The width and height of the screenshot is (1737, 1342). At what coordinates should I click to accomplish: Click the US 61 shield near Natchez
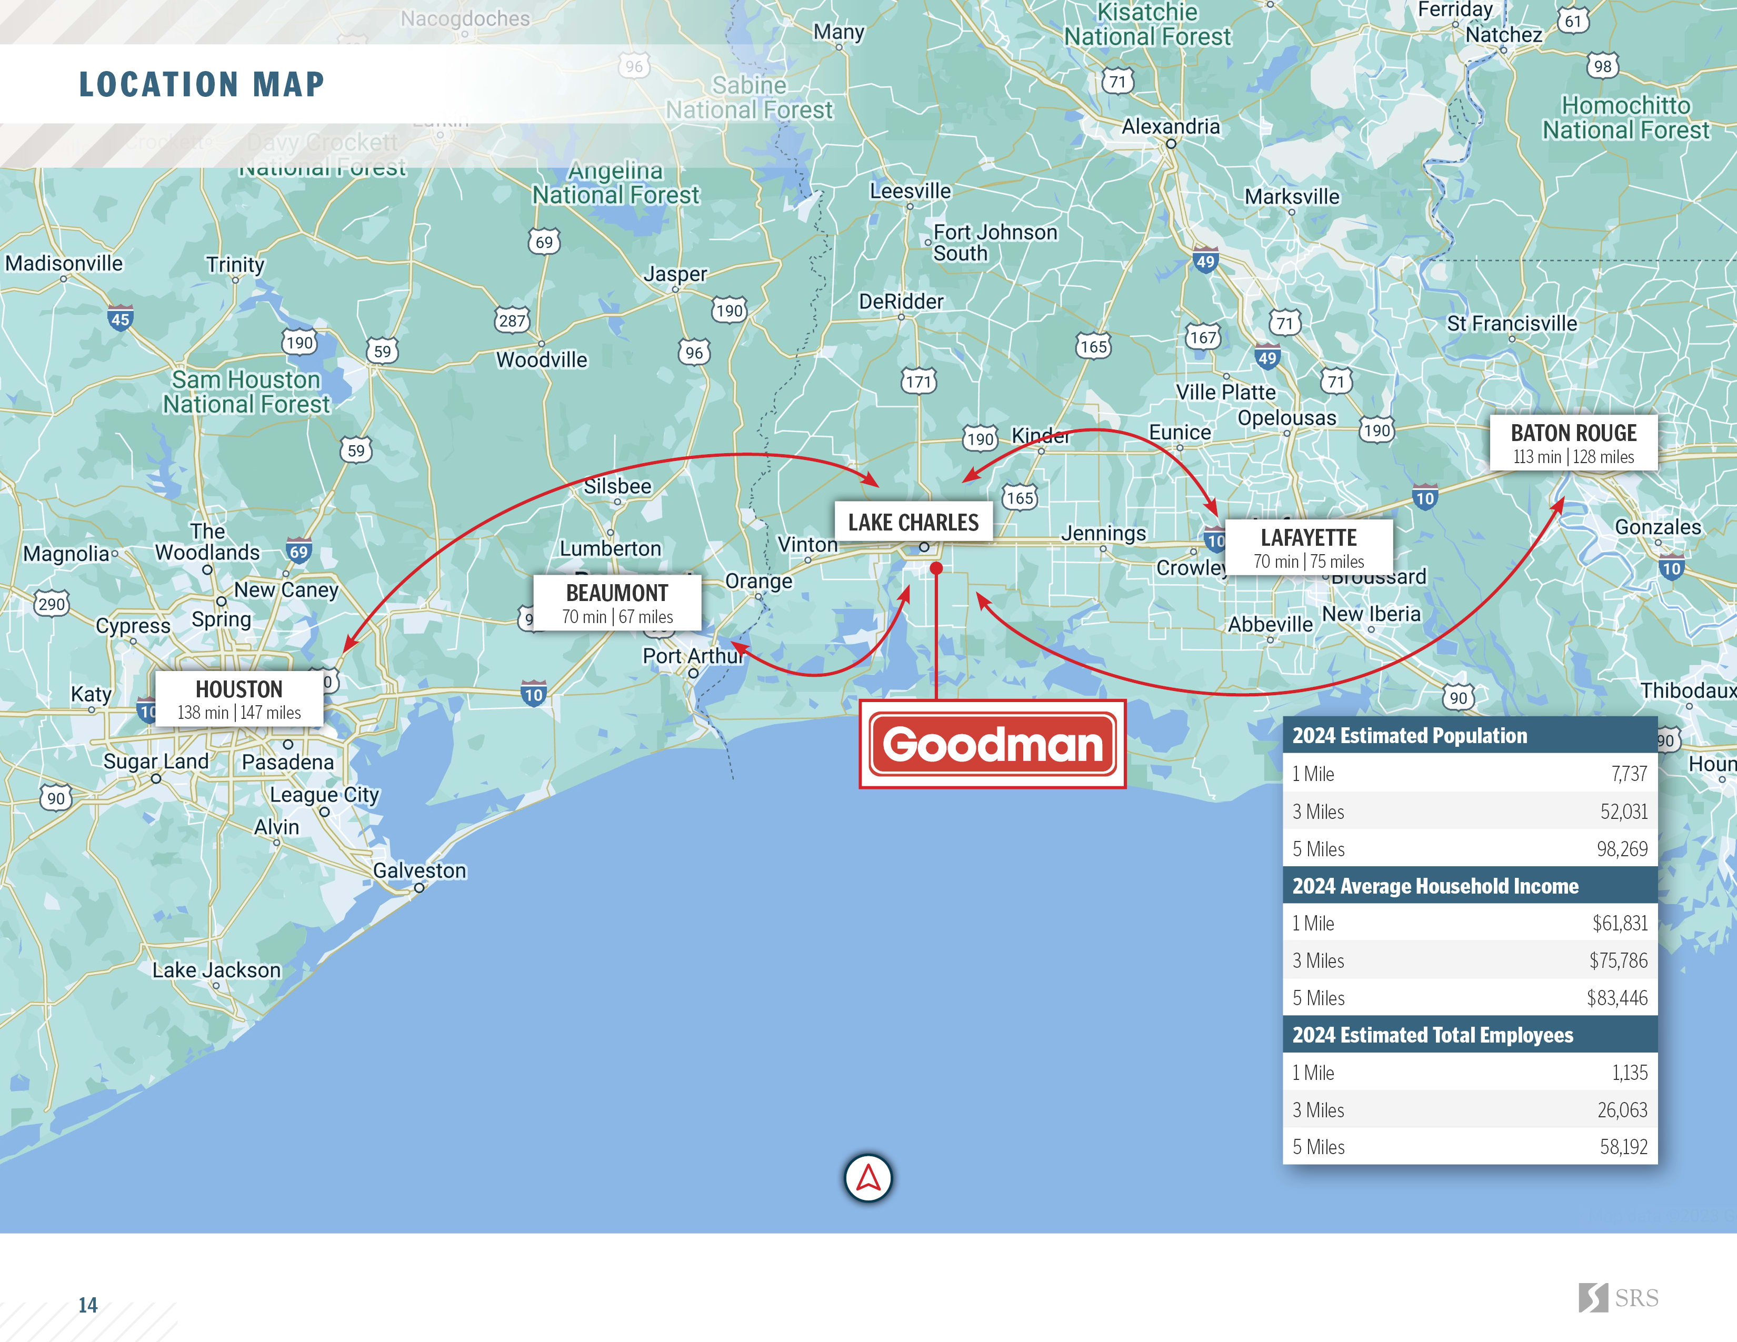pyautogui.click(x=1572, y=21)
